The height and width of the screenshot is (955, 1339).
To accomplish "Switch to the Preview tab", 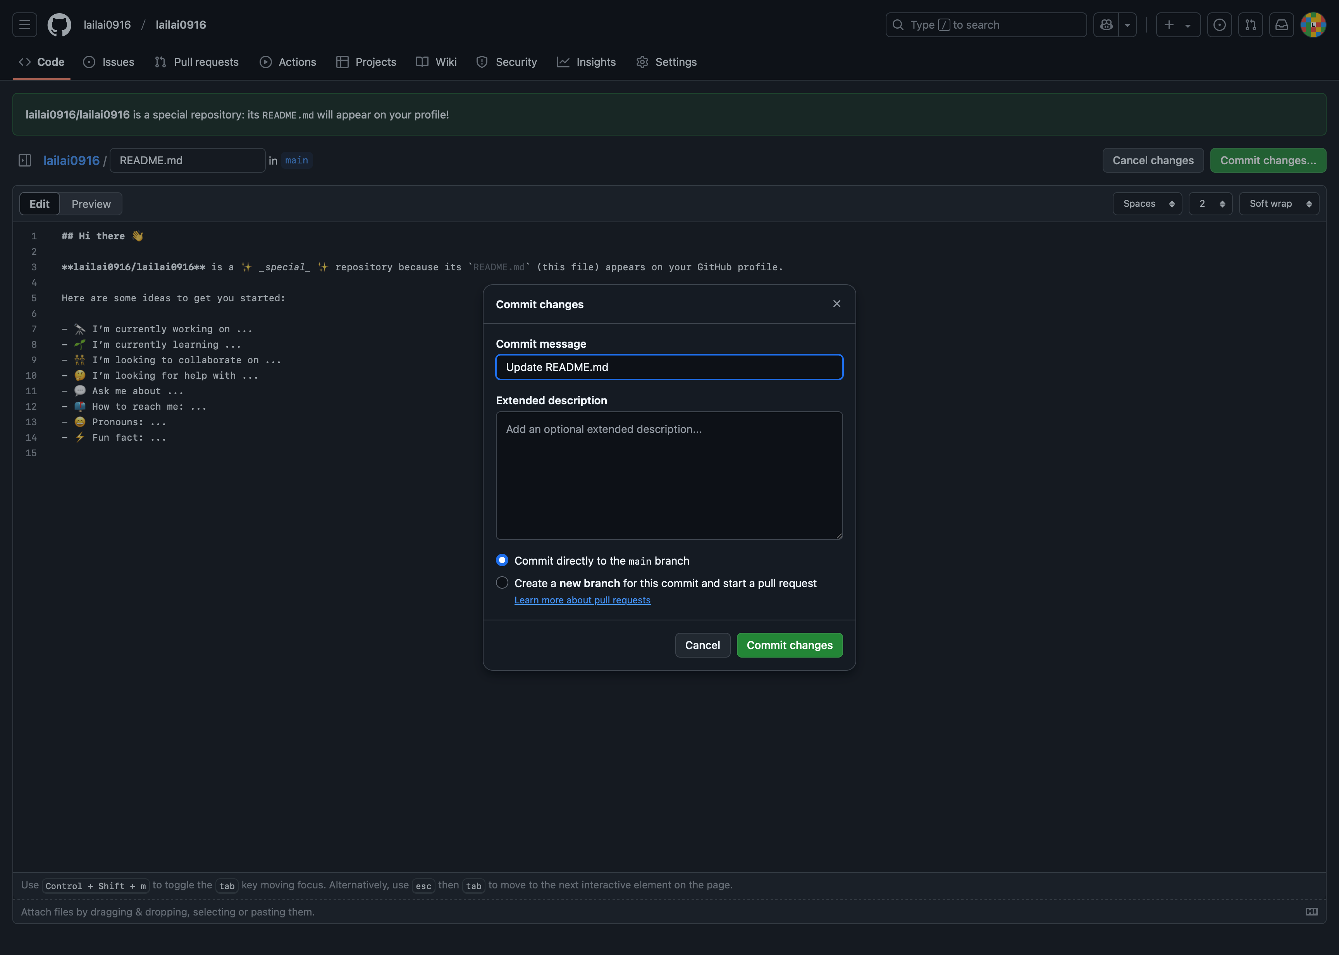I will 91,204.
